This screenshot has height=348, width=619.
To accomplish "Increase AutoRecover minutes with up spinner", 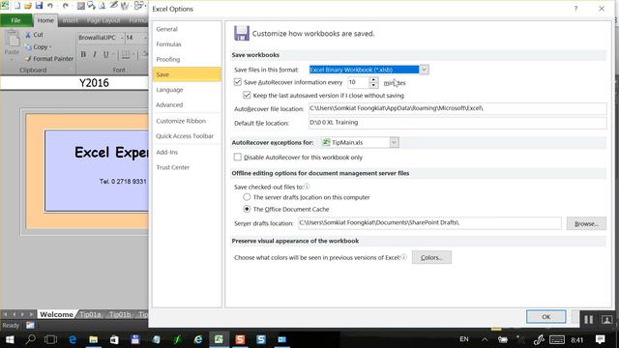I will point(373,79).
